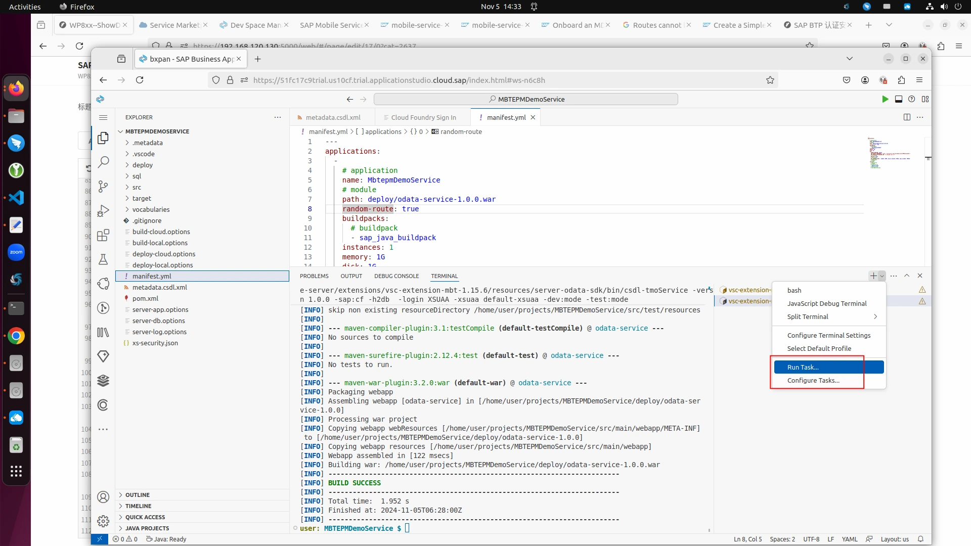Select Run Task... menu entry
The height and width of the screenshot is (546, 971).
click(x=829, y=367)
